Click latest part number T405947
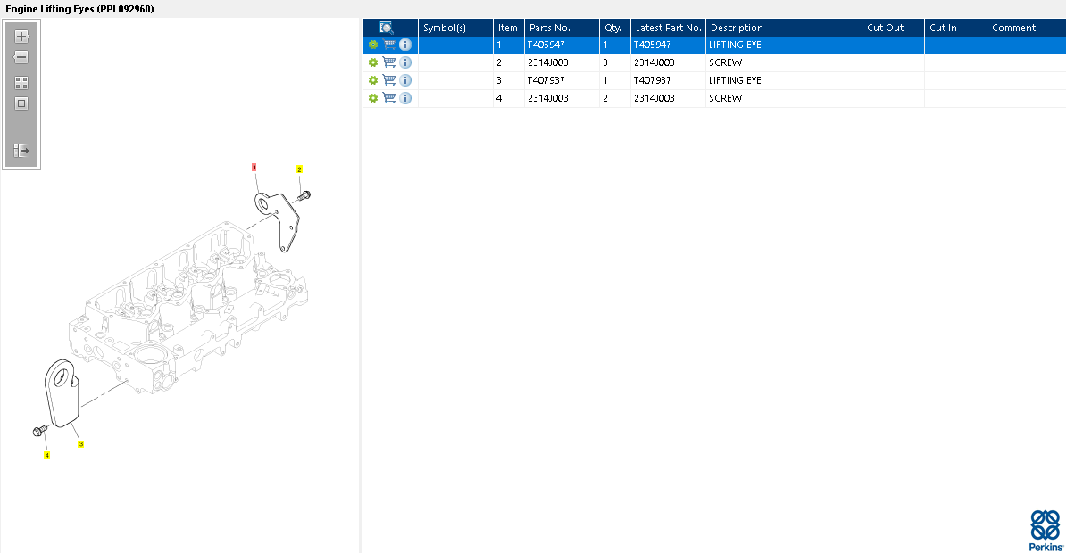This screenshot has width=1066, height=553. click(652, 45)
